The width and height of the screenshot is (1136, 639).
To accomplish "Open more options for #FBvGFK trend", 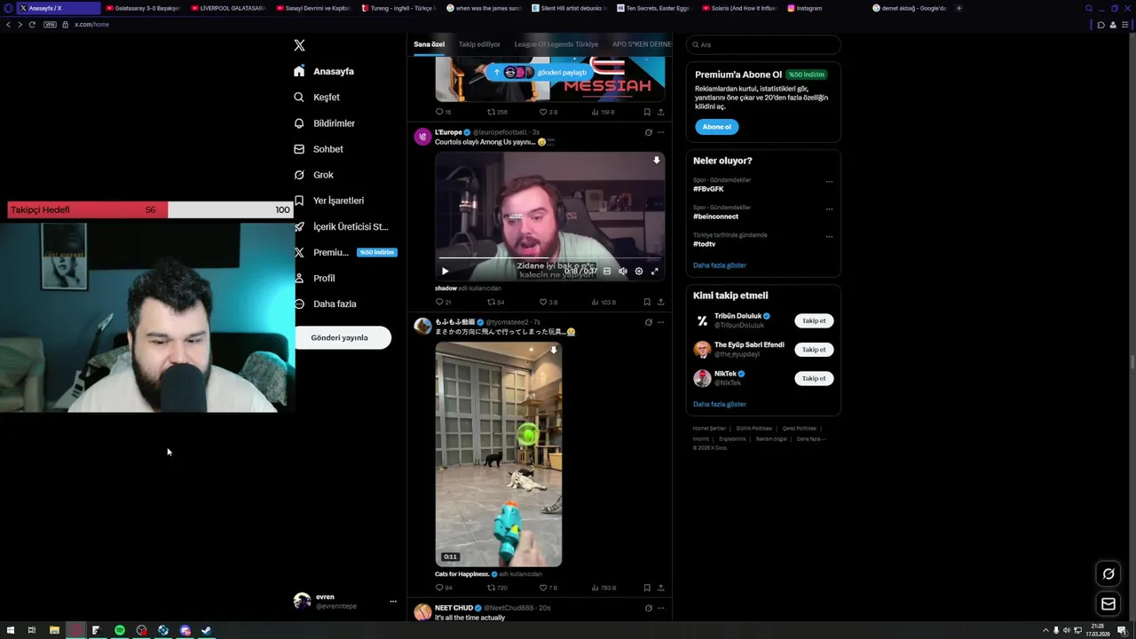I will [x=829, y=181].
